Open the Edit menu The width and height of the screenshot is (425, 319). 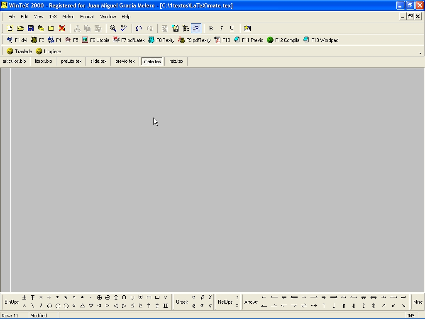[24, 17]
